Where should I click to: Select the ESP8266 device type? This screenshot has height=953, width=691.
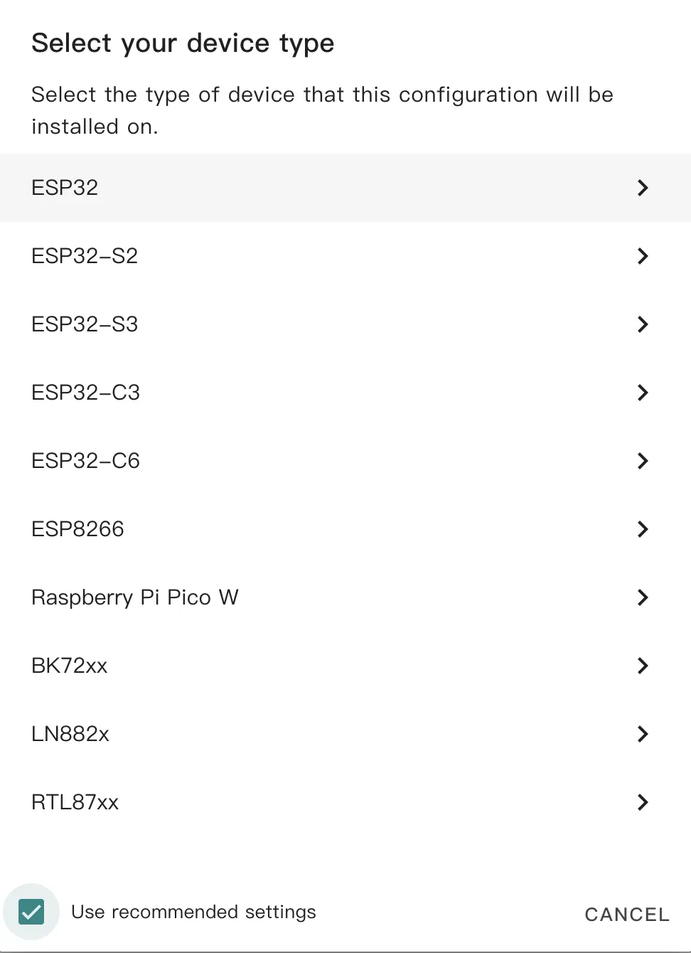(77, 529)
